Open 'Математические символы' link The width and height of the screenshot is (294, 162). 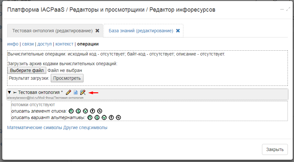[x=35, y=127]
